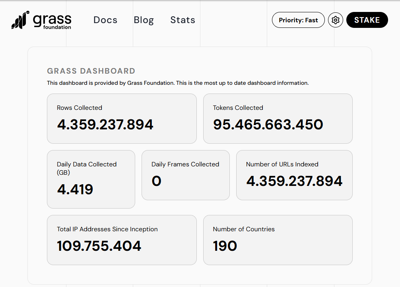Select the value 4.419
The width and height of the screenshot is (400, 287).
point(75,189)
